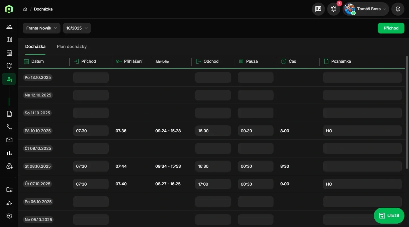Open the bar chart statistics icon
The image size is (409, 227).
pos(9,153)
